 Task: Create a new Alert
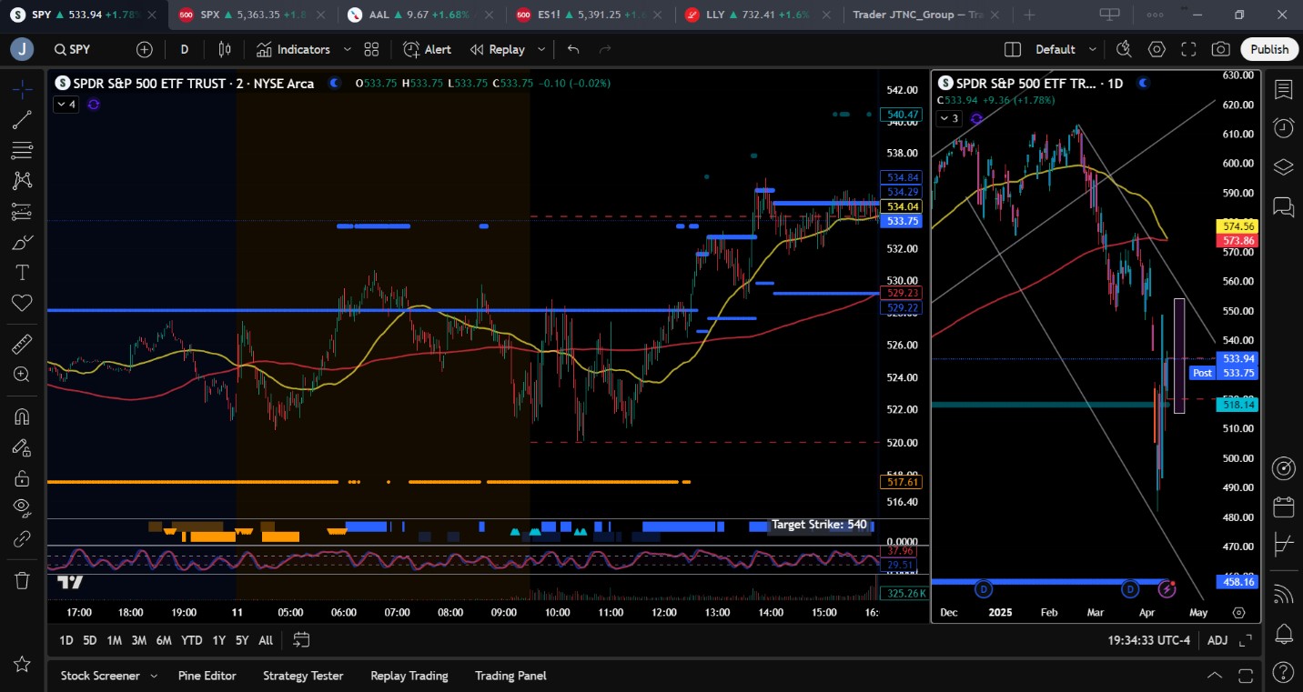[427, 49]
